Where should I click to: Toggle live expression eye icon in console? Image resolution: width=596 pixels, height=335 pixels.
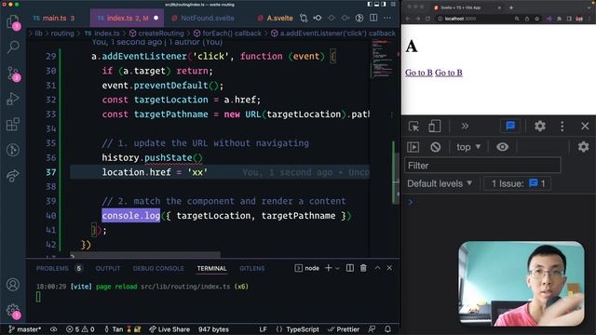(502, 147)
